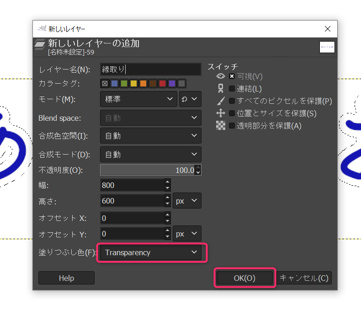361x311 pixels.
Task: Pick the brown color tag
Action: 153,83
